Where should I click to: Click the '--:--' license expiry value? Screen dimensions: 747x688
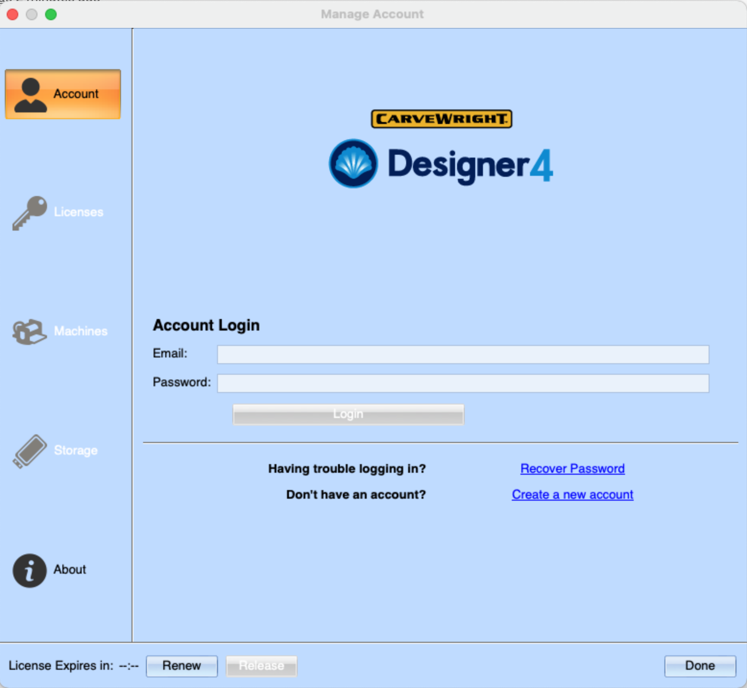pos(129,666)
